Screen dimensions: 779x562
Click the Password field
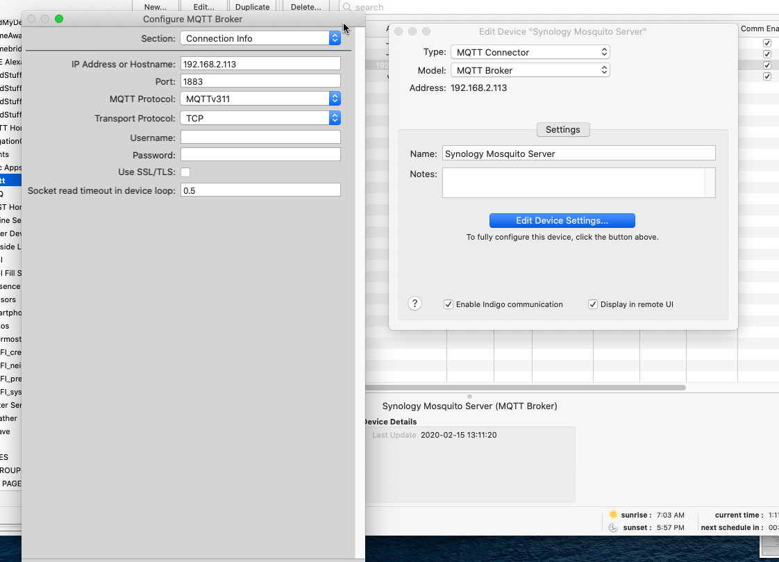[260, 154]
